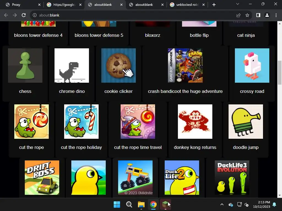
Task: Go forward to the next page
Action: pyautogui.click(x=15, y=15)
